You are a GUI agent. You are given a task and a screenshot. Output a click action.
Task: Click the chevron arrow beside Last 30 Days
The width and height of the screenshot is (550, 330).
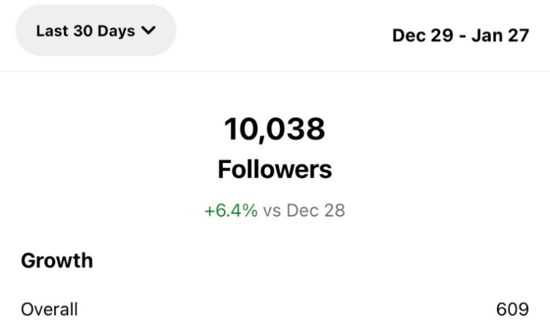tap(148, 31)
